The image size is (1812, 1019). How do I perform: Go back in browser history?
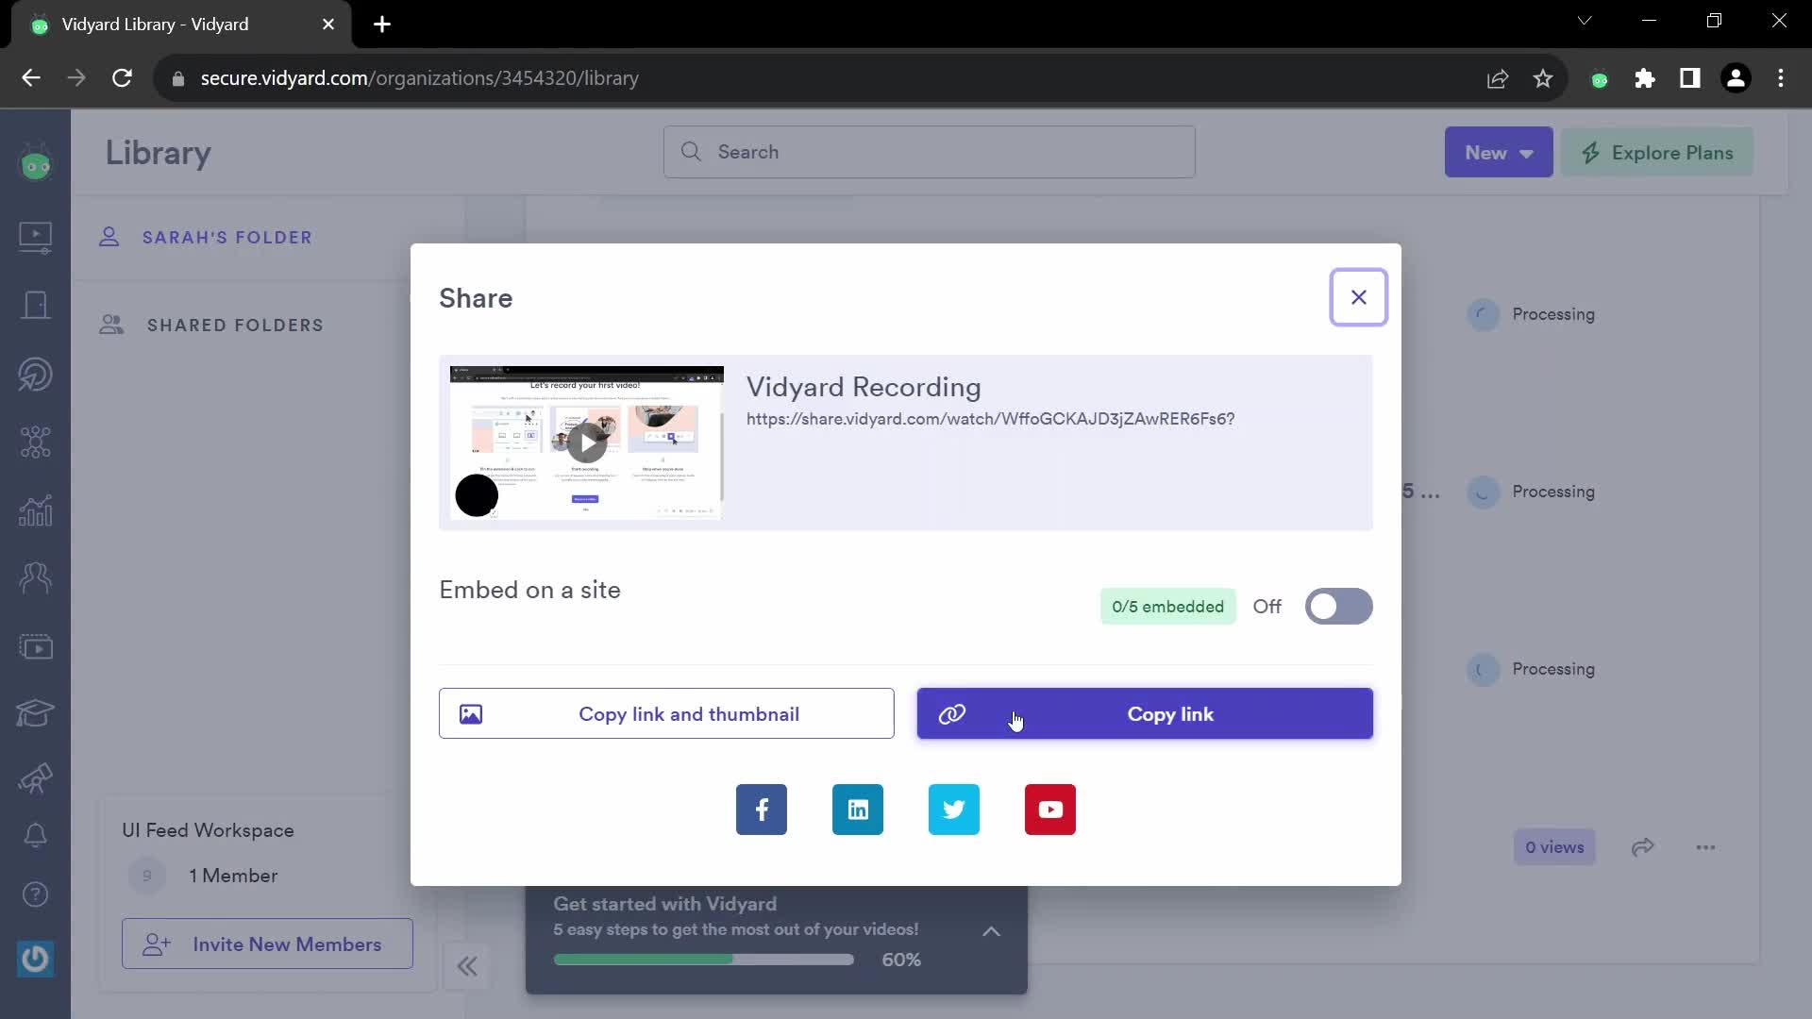[x=31, y=78]
